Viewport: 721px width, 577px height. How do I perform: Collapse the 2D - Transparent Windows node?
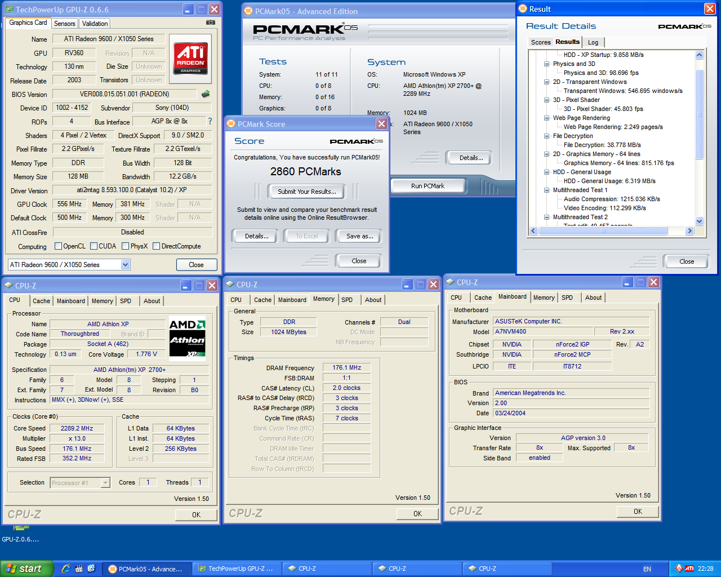546,82
